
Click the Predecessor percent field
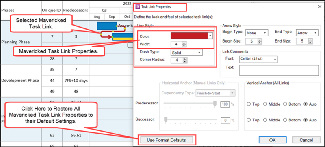click(225, 104)
